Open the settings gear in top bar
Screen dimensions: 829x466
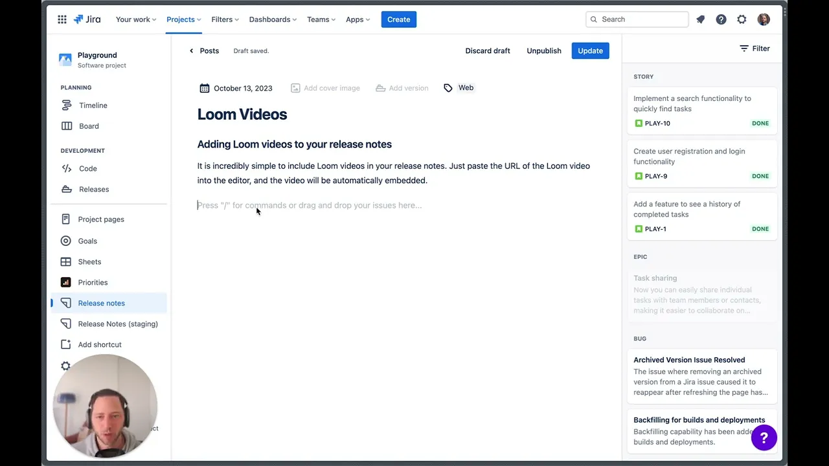coord(742,19)
